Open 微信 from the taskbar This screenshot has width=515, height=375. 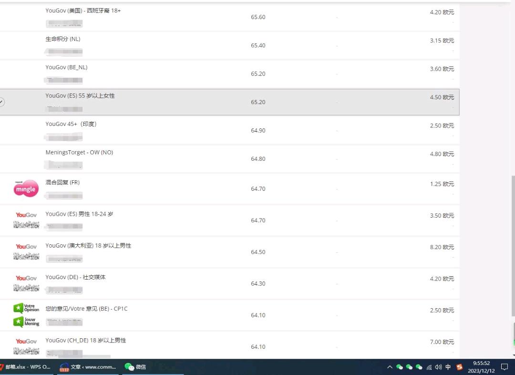click(135, 367)
